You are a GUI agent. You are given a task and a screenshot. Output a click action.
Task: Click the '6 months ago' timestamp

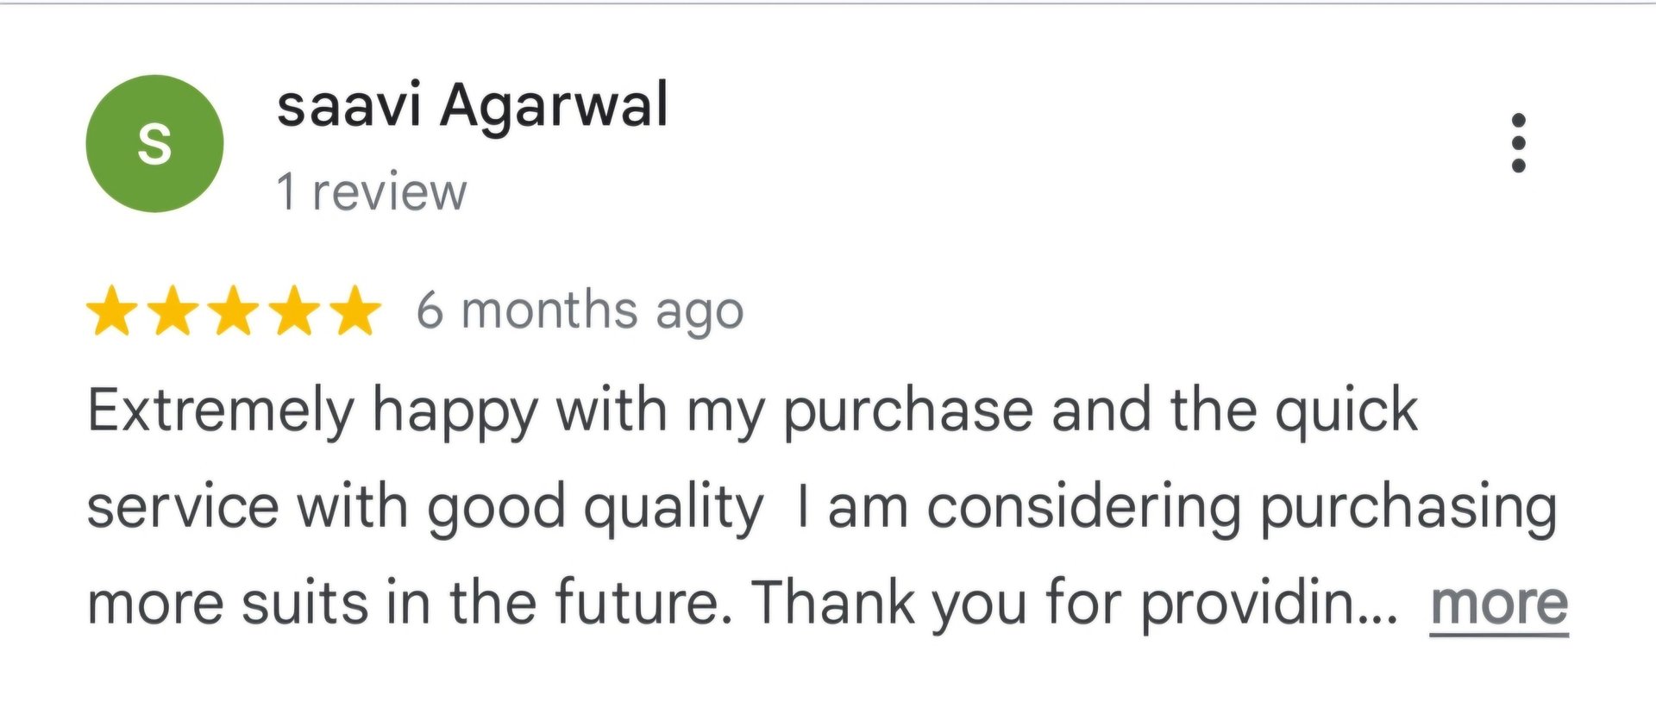click(580, 310)
